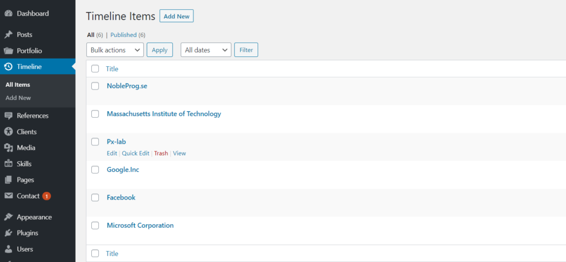Screen dimensions: 566x262
Task: Click Edit under Px-lab
Action: pyautogui.click(x=112, y=153)
